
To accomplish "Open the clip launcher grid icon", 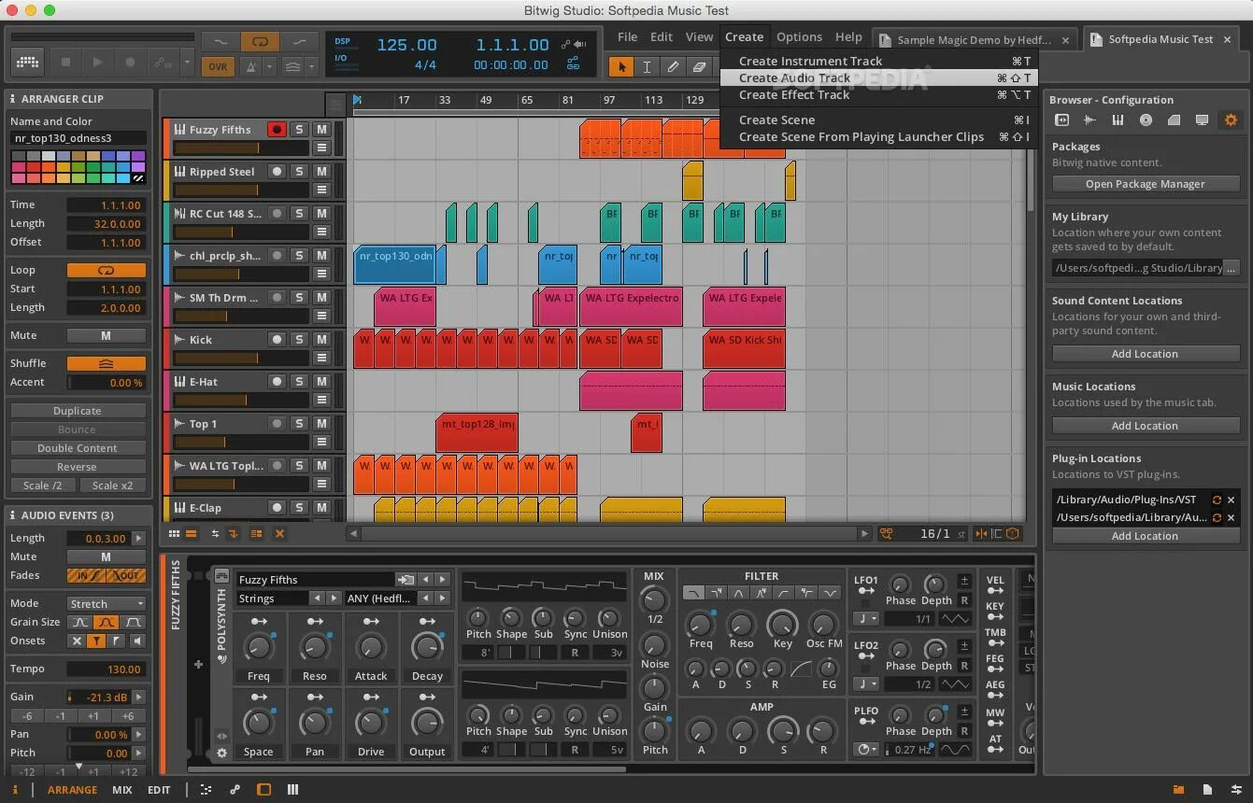I will pyautogui.click(x=26, y=63).
